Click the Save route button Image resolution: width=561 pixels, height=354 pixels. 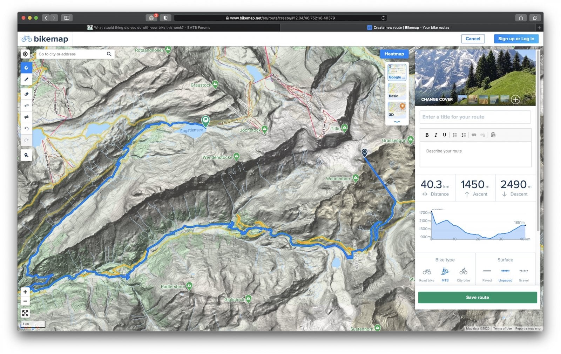[x=478, y=298]
